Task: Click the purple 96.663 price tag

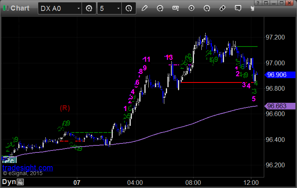Action: [x=280, y=106]
